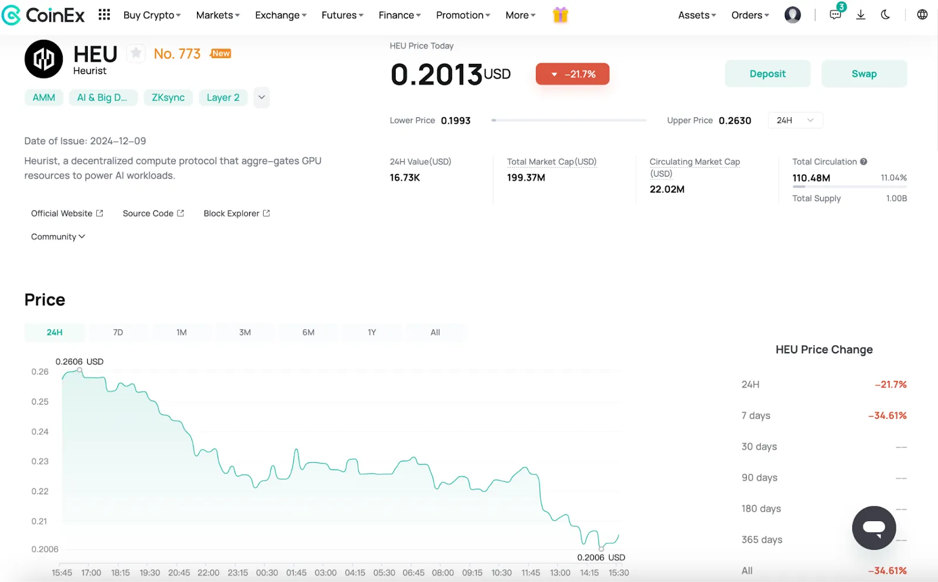Select the 1M chart tab
938x582 pixels.
click(182, 332)
